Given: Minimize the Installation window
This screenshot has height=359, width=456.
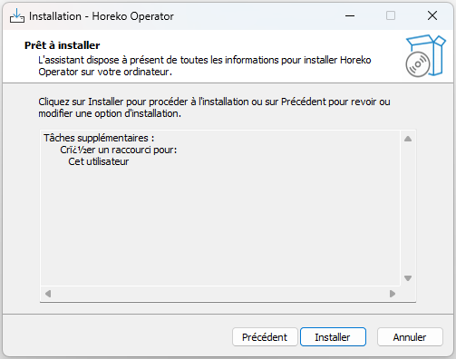Looking at the screenshot, I should click(x=350, y=15).
